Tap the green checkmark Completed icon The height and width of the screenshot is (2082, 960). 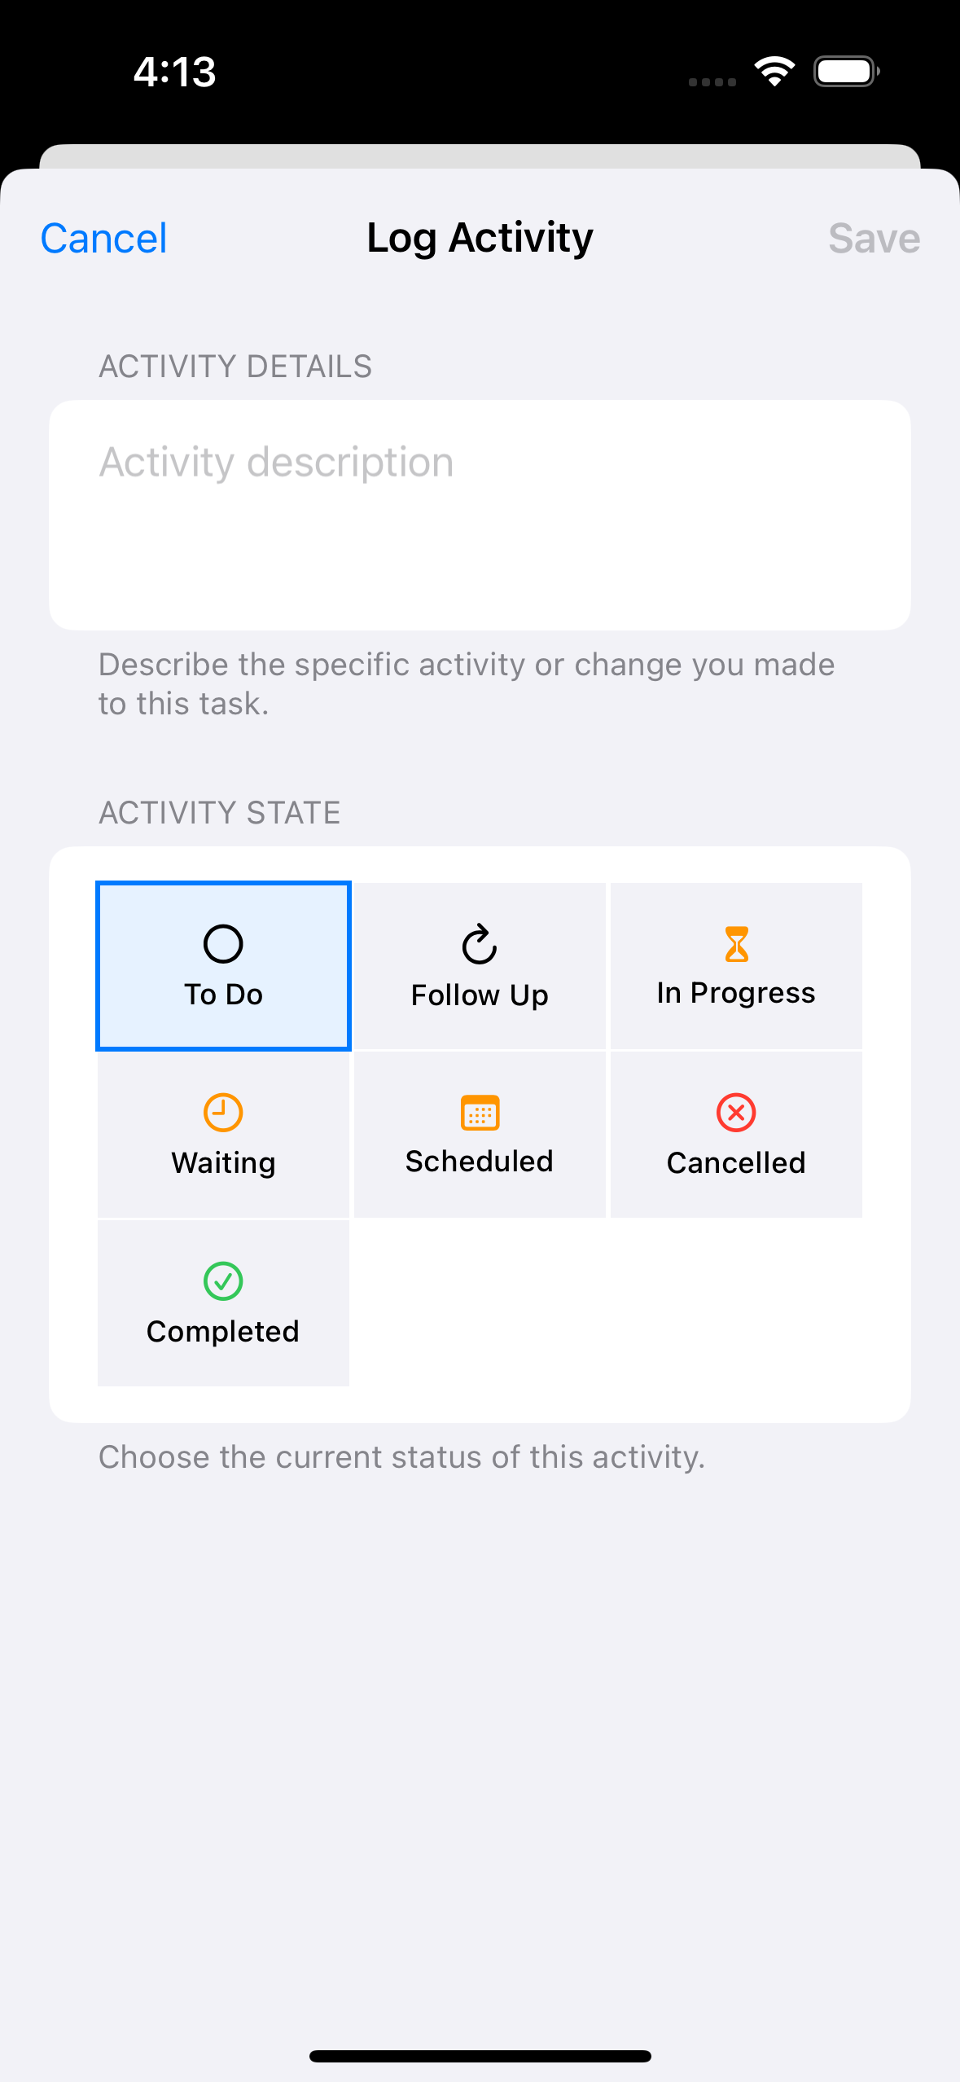coord(223,1281)
